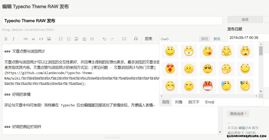Image resolution: width=269 pixels, height=140 pixels.
Task: Click the emoticon panel vertical scrollbar thumb
Action: pos(261,51)
